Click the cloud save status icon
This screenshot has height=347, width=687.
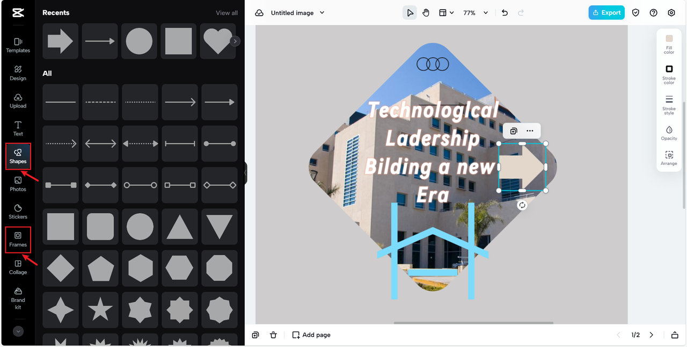click(x=259, y=13)
